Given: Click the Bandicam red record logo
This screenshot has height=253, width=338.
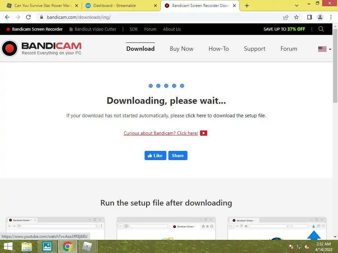Looking at the screenshot, I should pos(10,48).
